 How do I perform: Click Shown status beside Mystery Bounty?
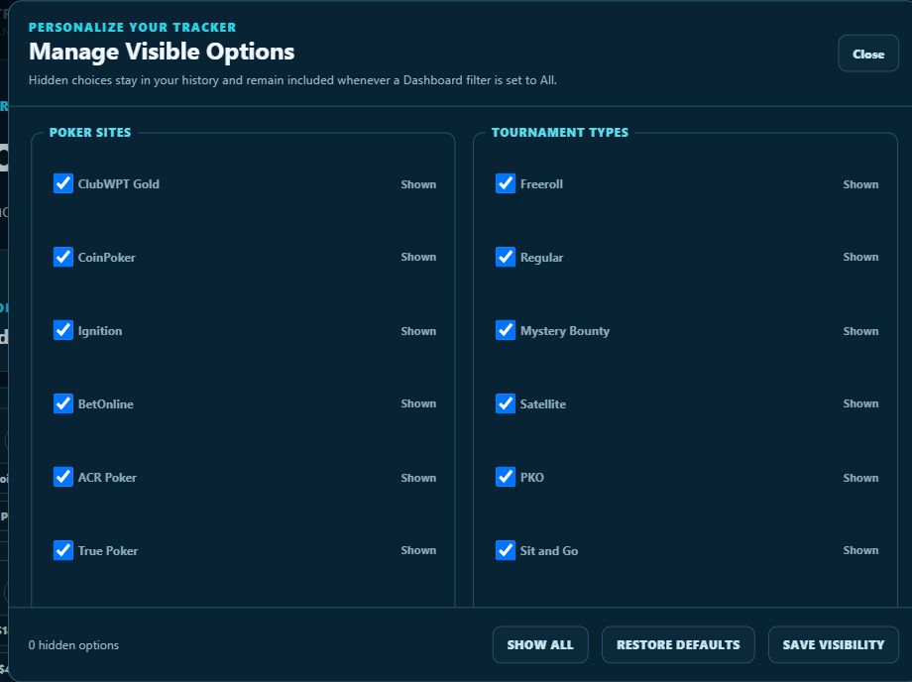point(860,331)
